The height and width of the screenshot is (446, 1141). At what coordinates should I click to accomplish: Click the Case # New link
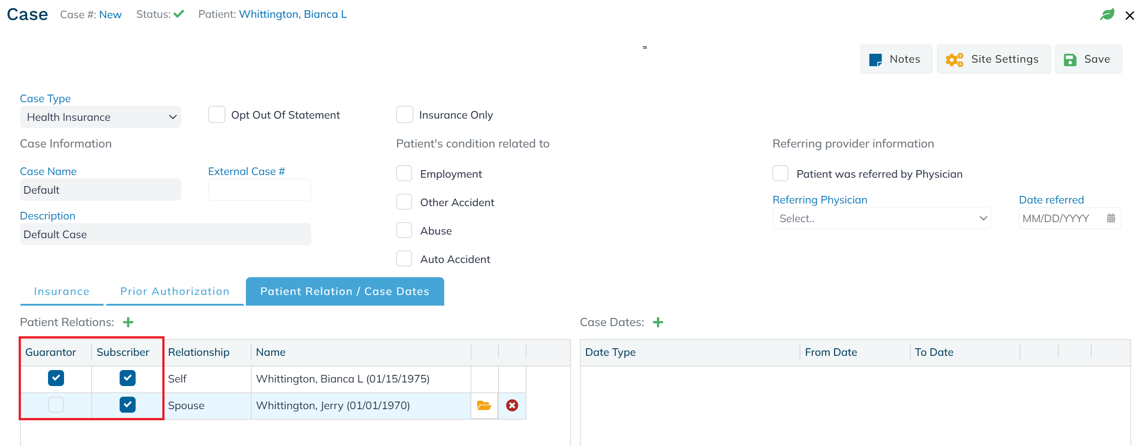click(x=110, y=15)
